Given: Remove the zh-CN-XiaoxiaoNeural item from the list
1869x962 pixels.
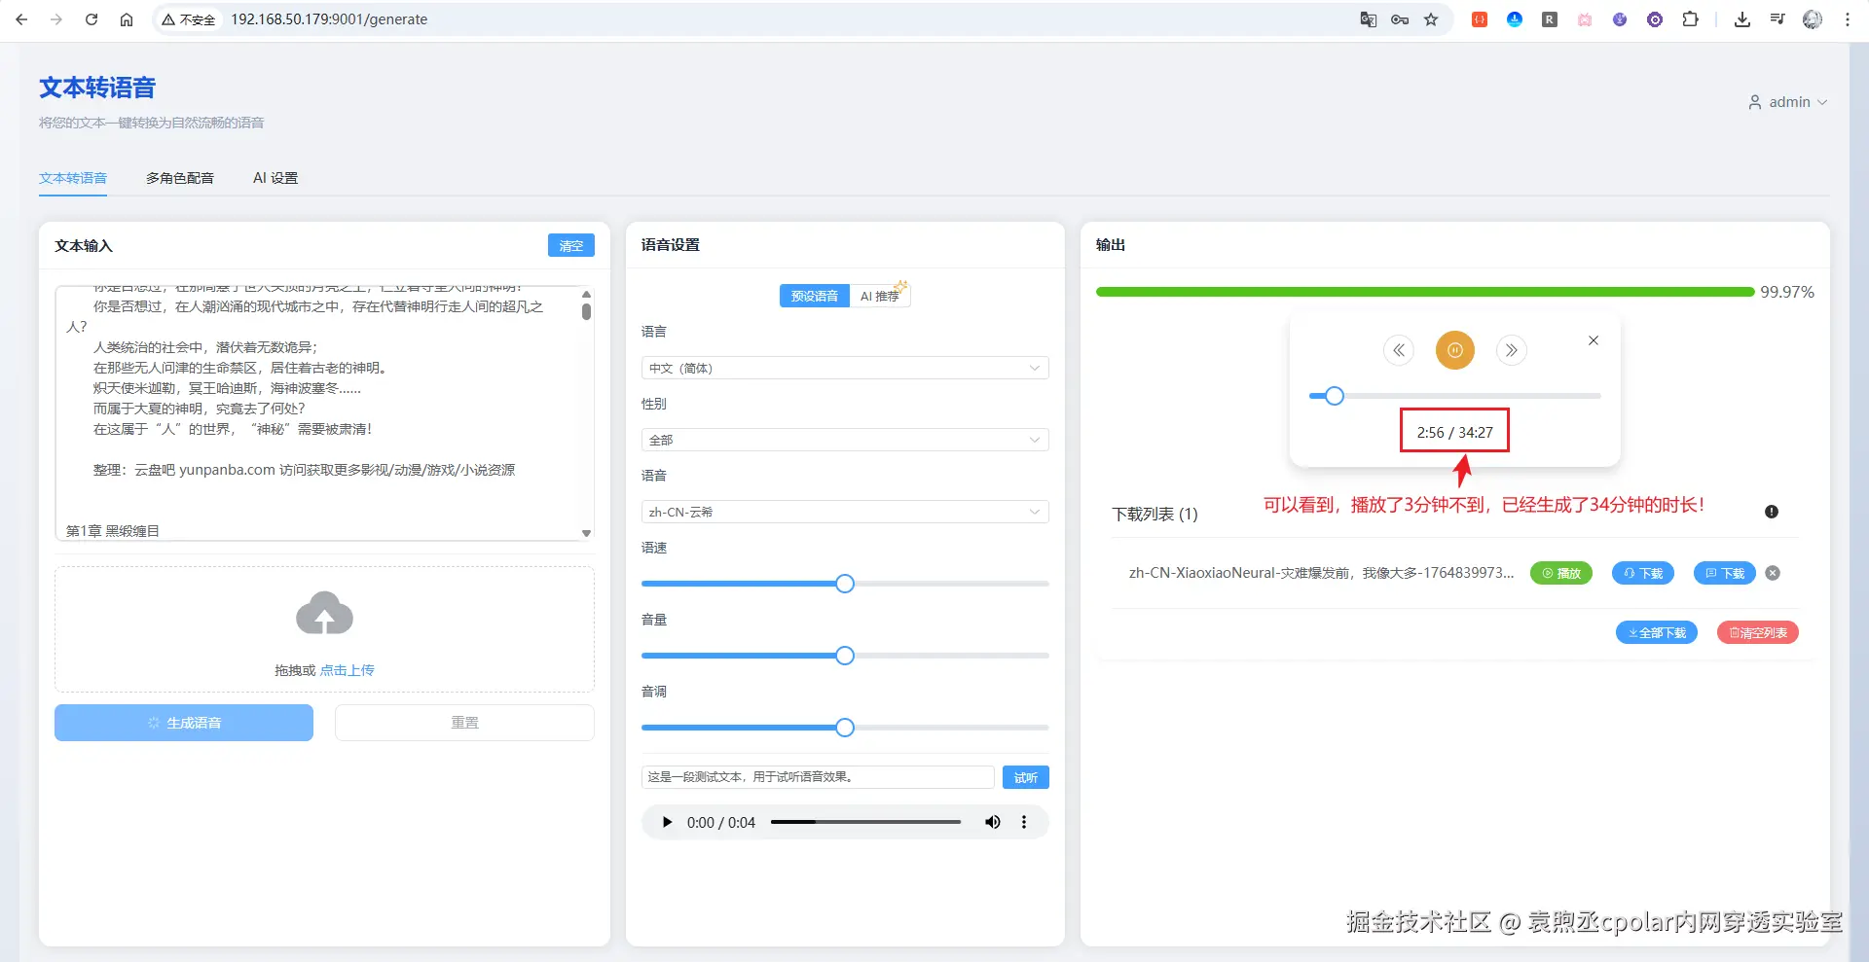Looking at the screenshot, I should pos(1773,573).
